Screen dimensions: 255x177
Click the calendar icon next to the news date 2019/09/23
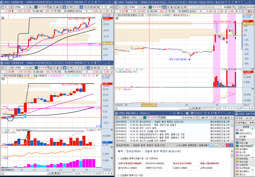(x=197, y=118)
